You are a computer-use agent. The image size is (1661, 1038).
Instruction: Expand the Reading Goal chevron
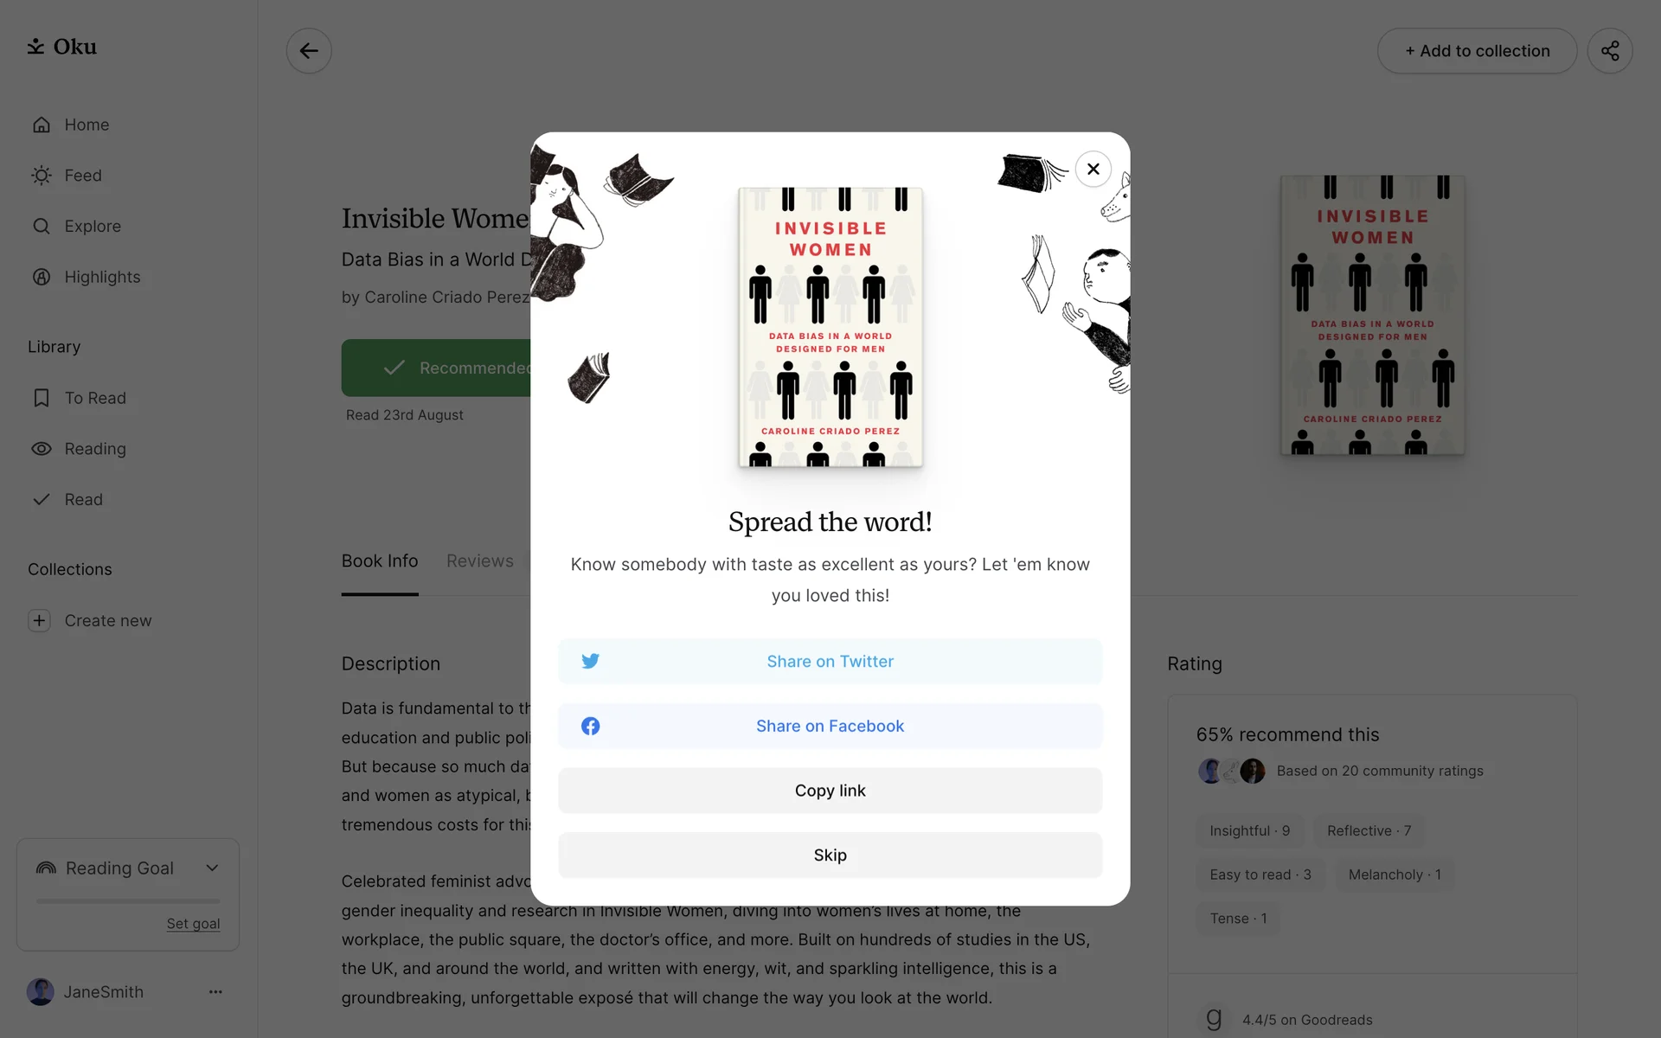pyautogui.click(x=212, y=868)
